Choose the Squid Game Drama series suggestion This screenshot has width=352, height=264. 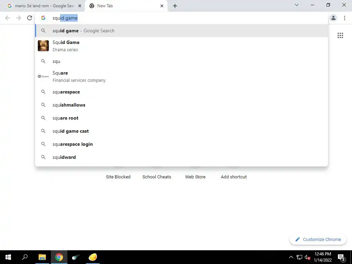[x=181, y=46]
